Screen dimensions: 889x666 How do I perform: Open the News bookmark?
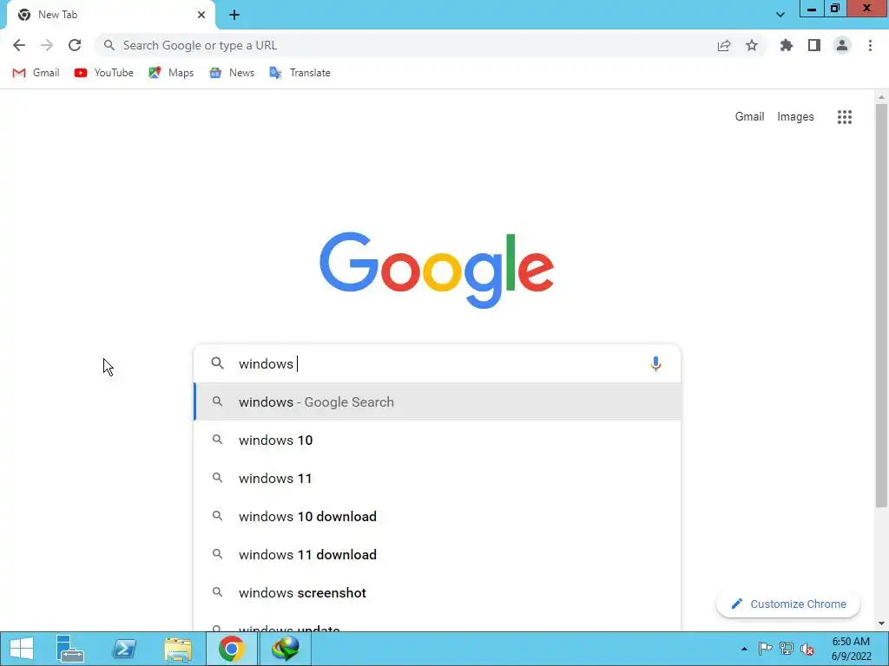pyautogui.click(x=232, y=73)
